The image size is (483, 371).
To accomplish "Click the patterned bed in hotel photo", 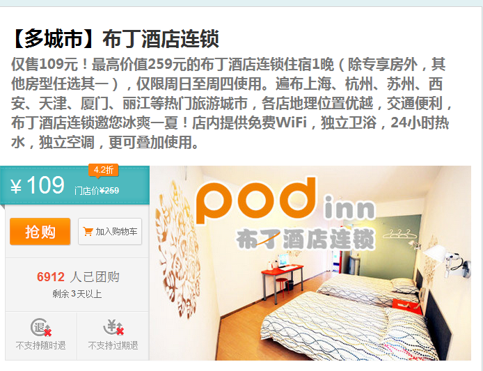I will (349, 326).
